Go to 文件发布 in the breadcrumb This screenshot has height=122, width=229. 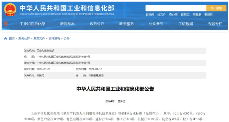54,38
